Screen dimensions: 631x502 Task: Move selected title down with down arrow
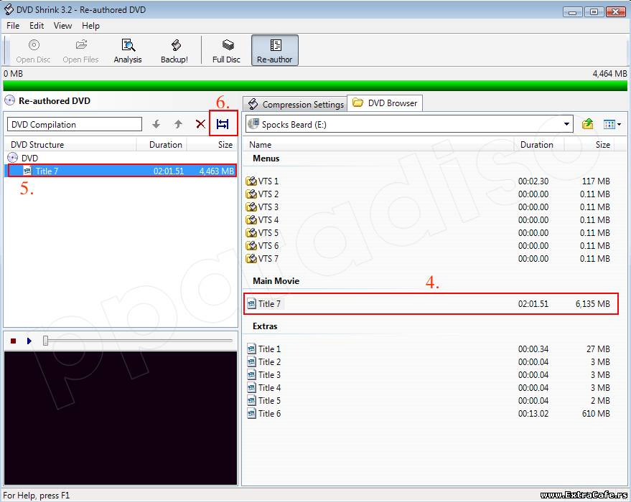point(156,124)
